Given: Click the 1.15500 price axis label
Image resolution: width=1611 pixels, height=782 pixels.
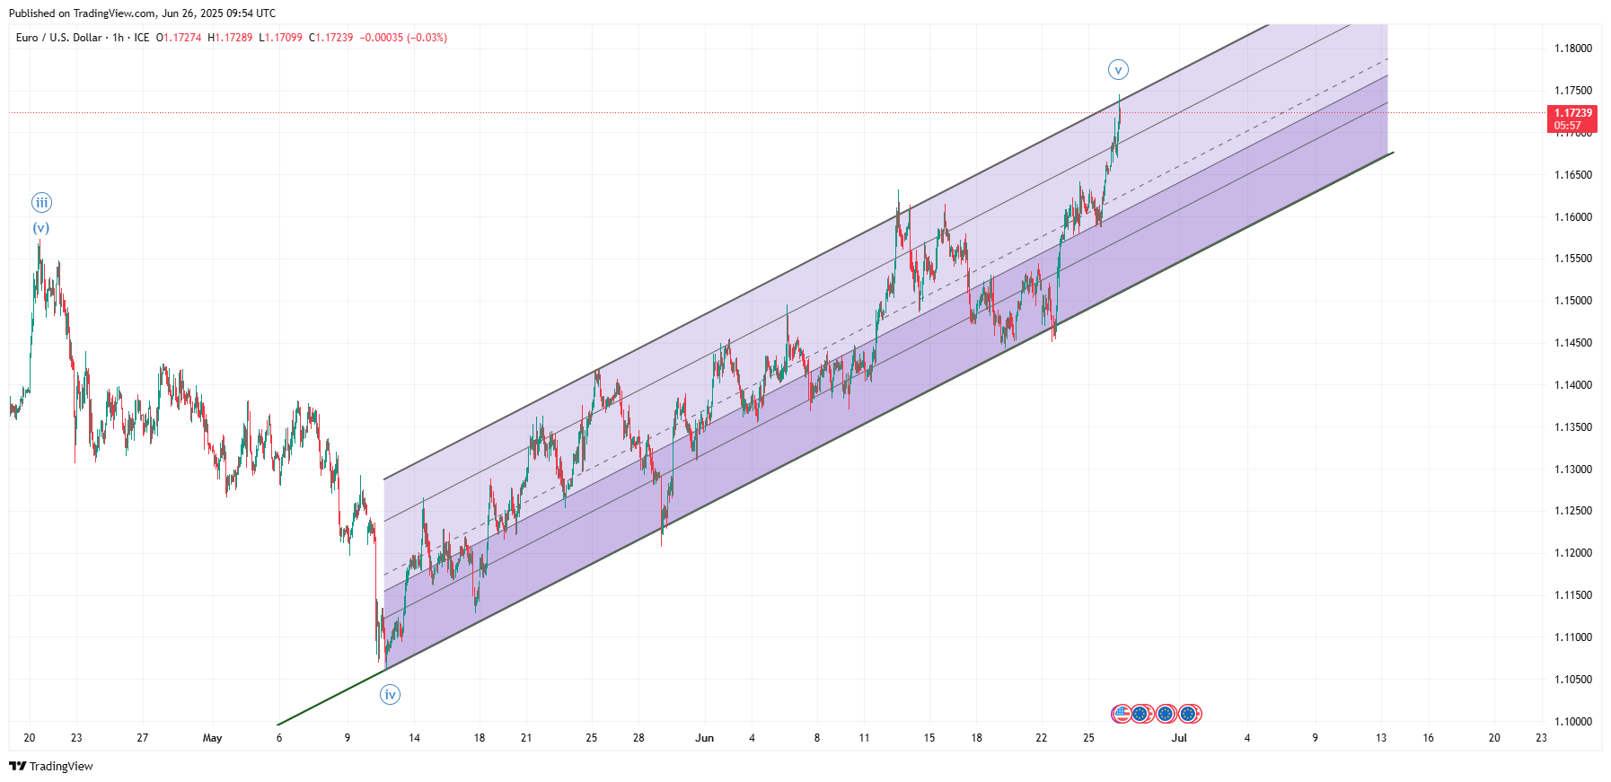Looking at the screenshot, I should tap(1573, 259).
